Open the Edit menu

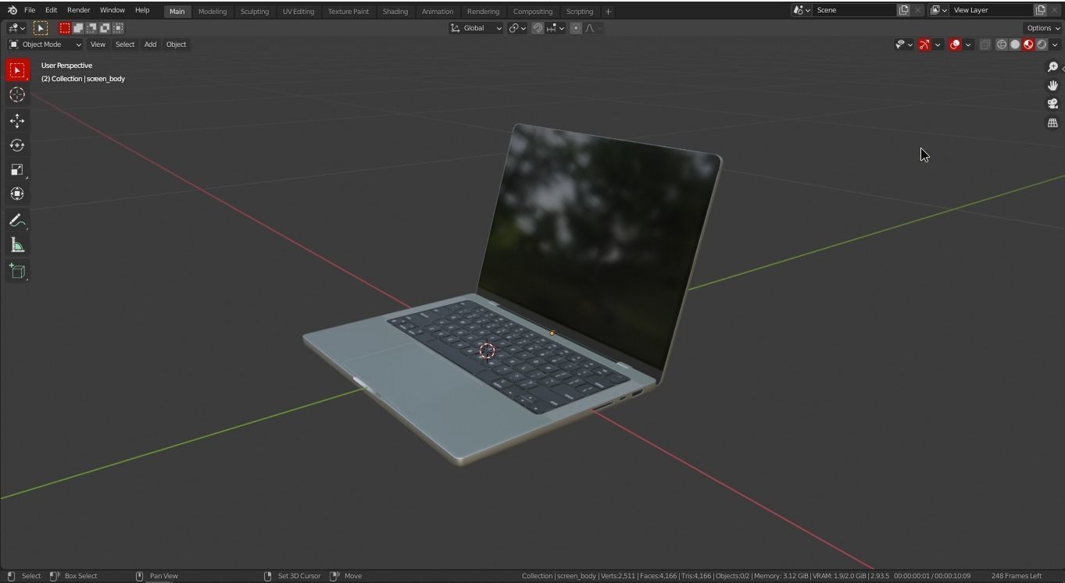point(51,10)
